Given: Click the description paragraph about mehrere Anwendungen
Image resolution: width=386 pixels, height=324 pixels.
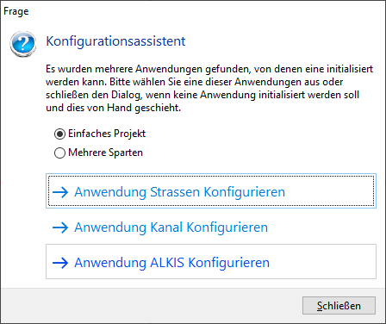Looking at the screenshot, I should [x=209, y=88].
